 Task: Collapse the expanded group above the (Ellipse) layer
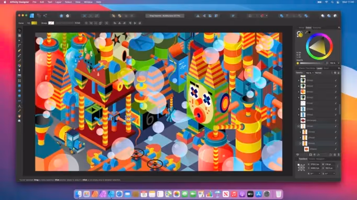point(300,143)
